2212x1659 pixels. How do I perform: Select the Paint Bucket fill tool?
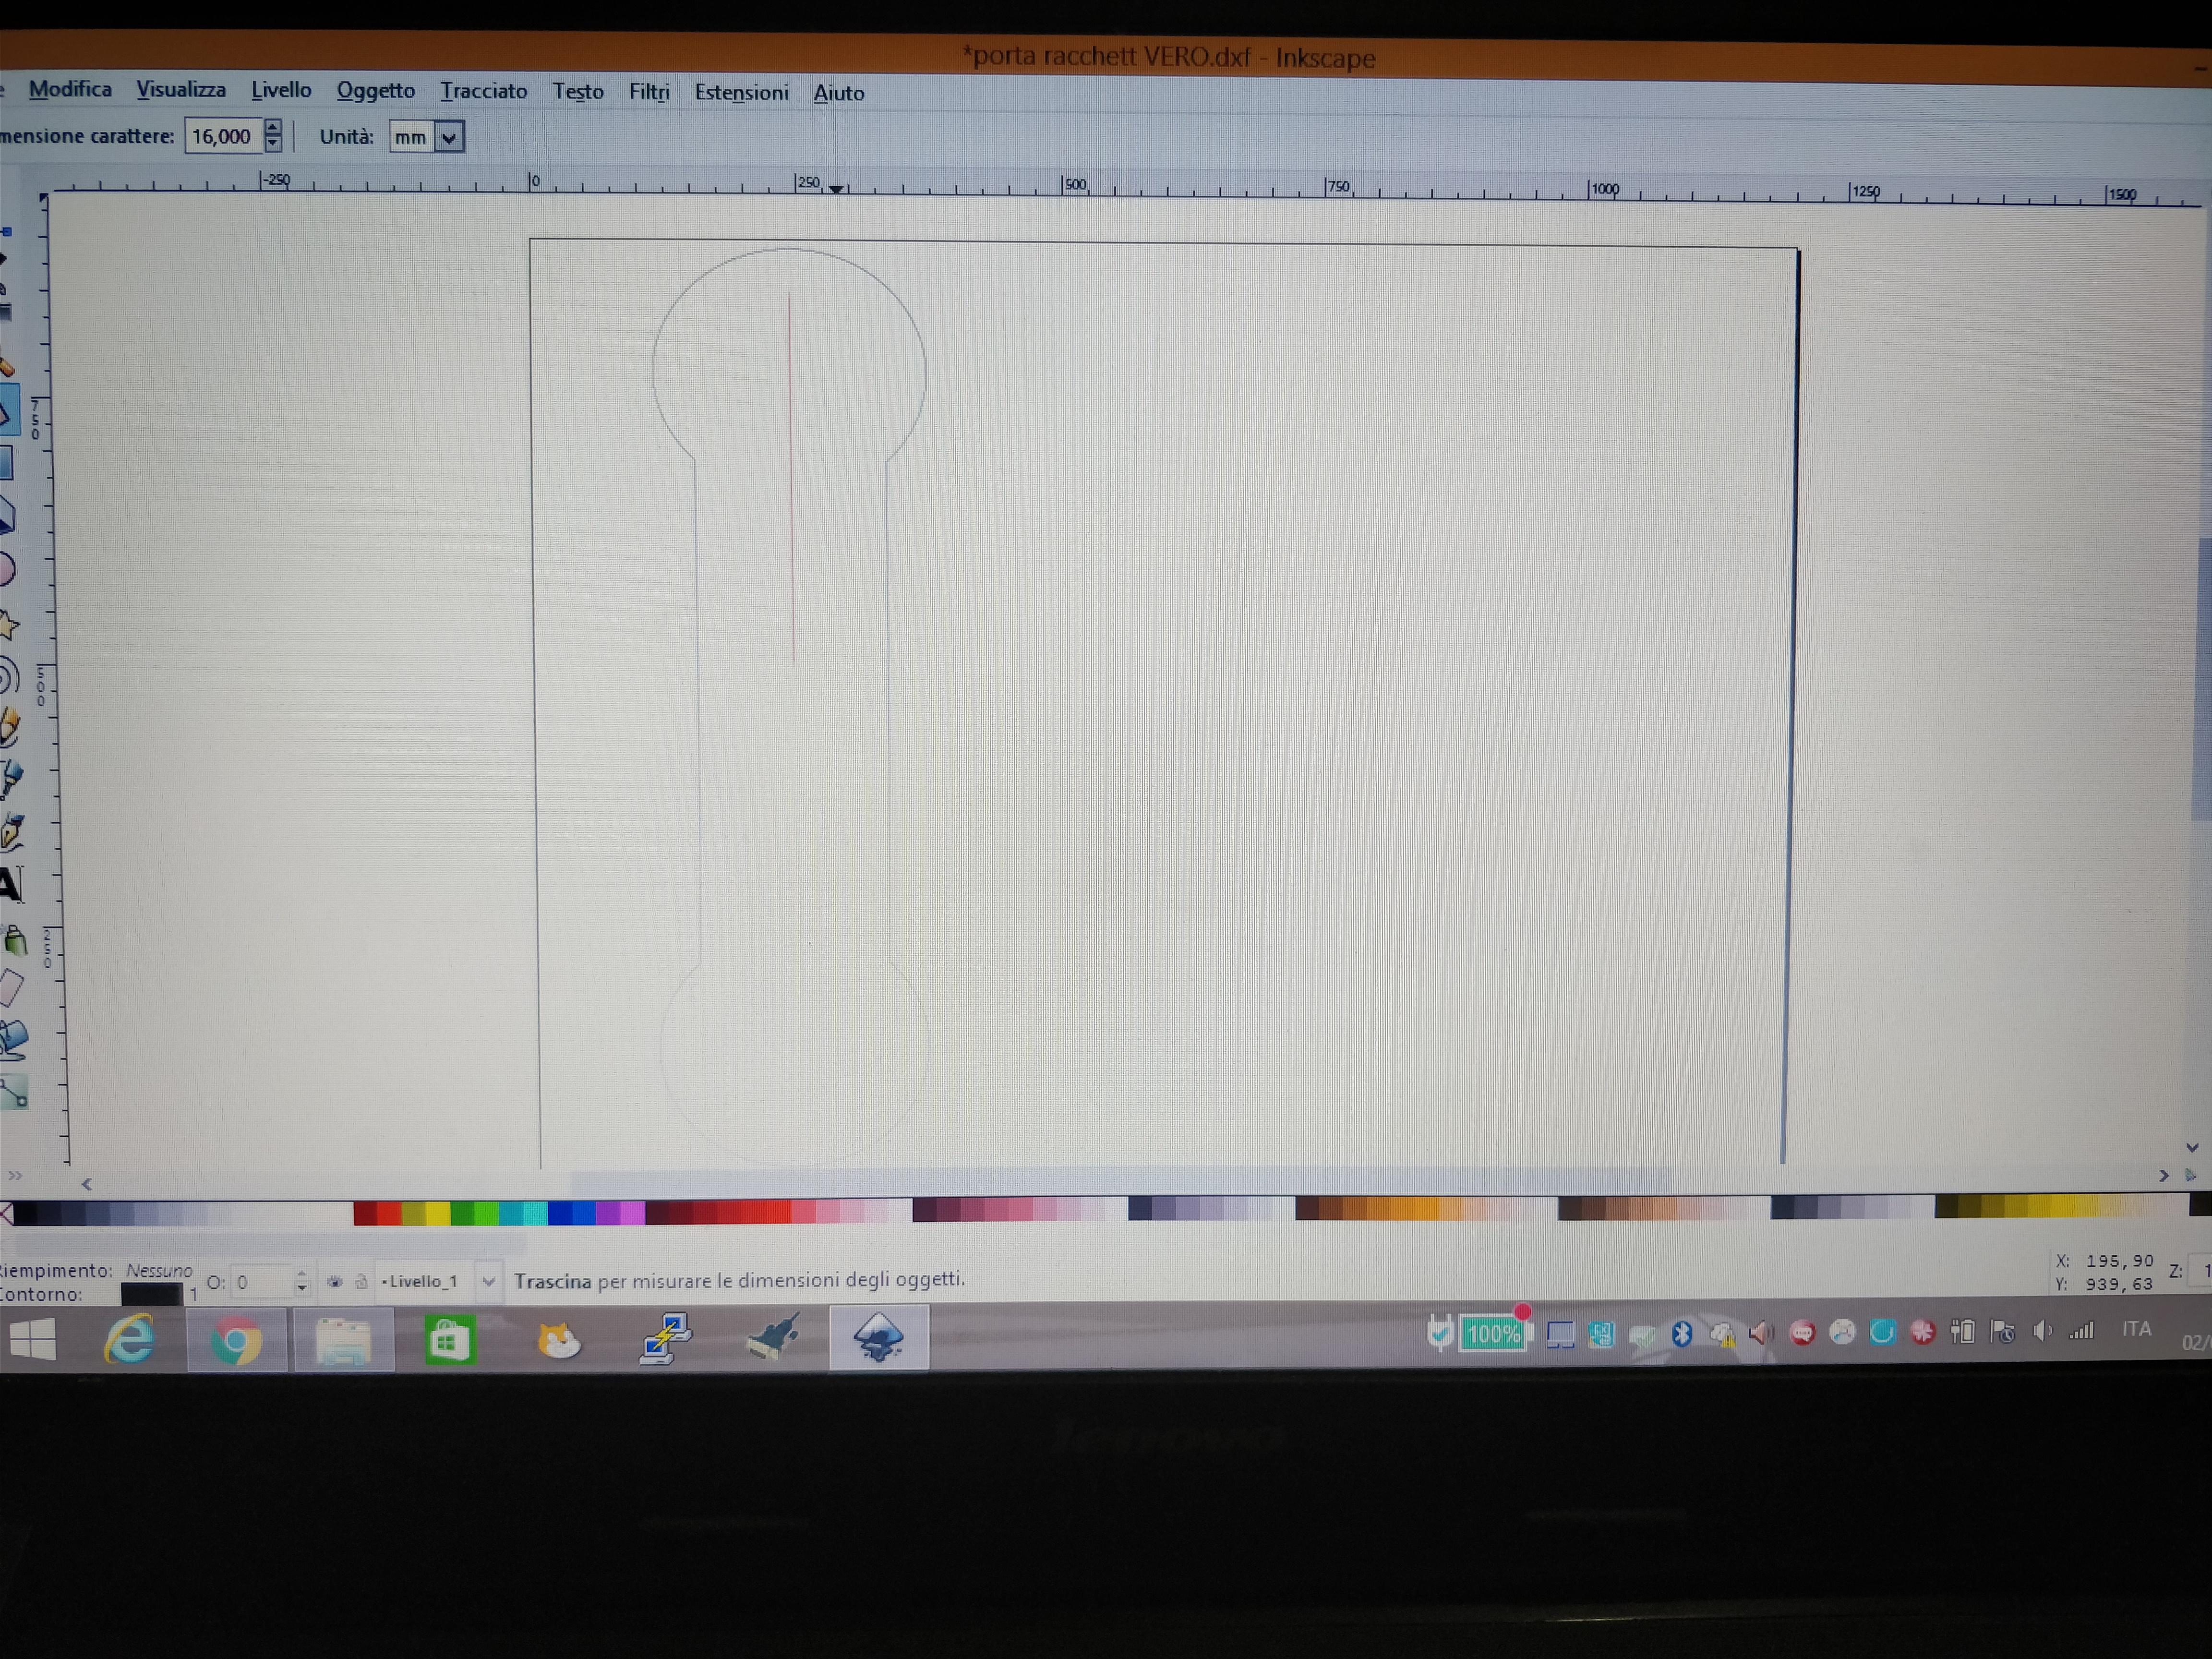14,1040
